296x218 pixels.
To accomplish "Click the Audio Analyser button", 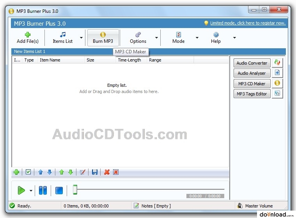I will point(252,73).
